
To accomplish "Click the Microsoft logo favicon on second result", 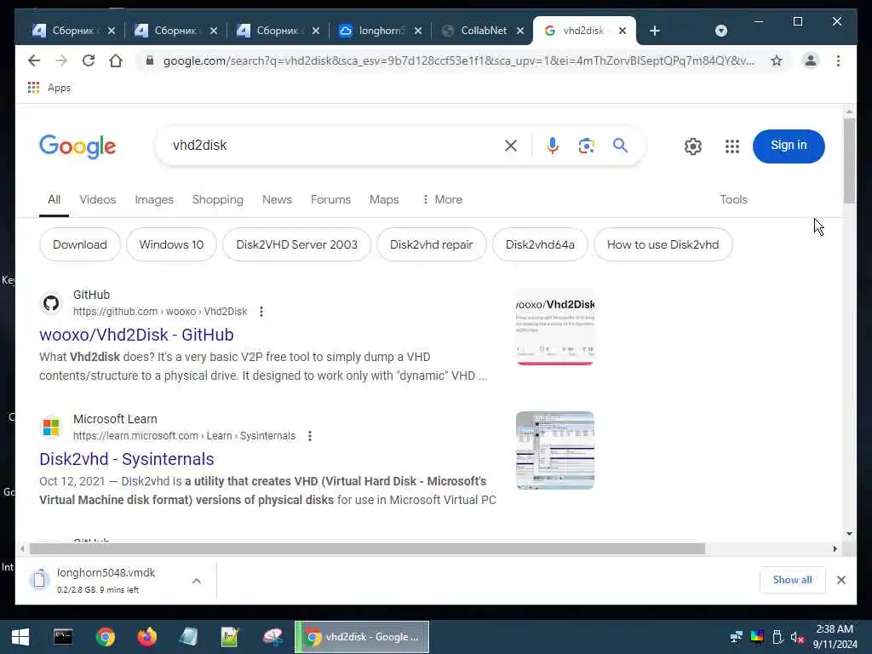I will click(x=51, y=427).
